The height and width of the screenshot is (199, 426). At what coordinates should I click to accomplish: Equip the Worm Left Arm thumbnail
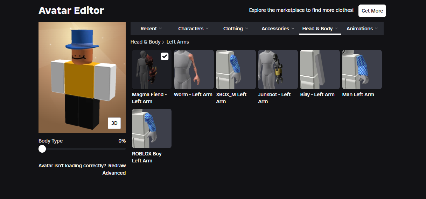click(194, 69)
